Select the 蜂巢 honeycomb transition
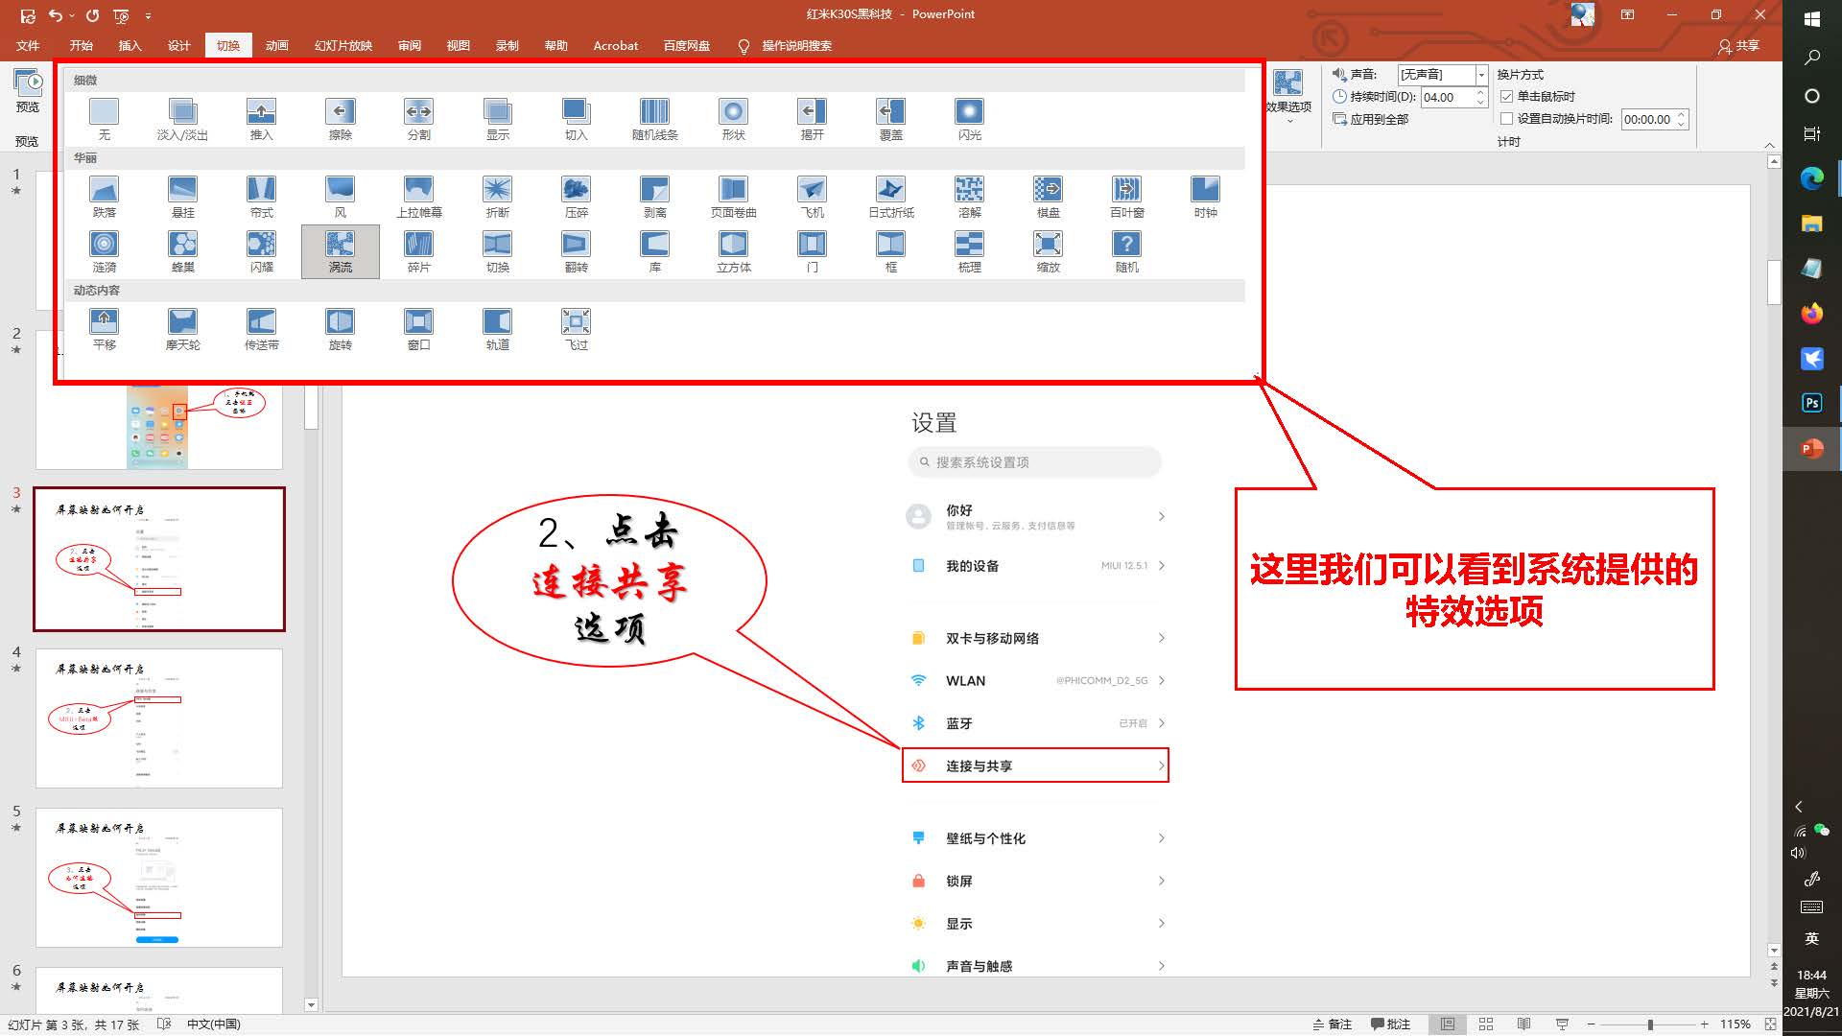1842x1036 pixels. (x=182, y=251)
